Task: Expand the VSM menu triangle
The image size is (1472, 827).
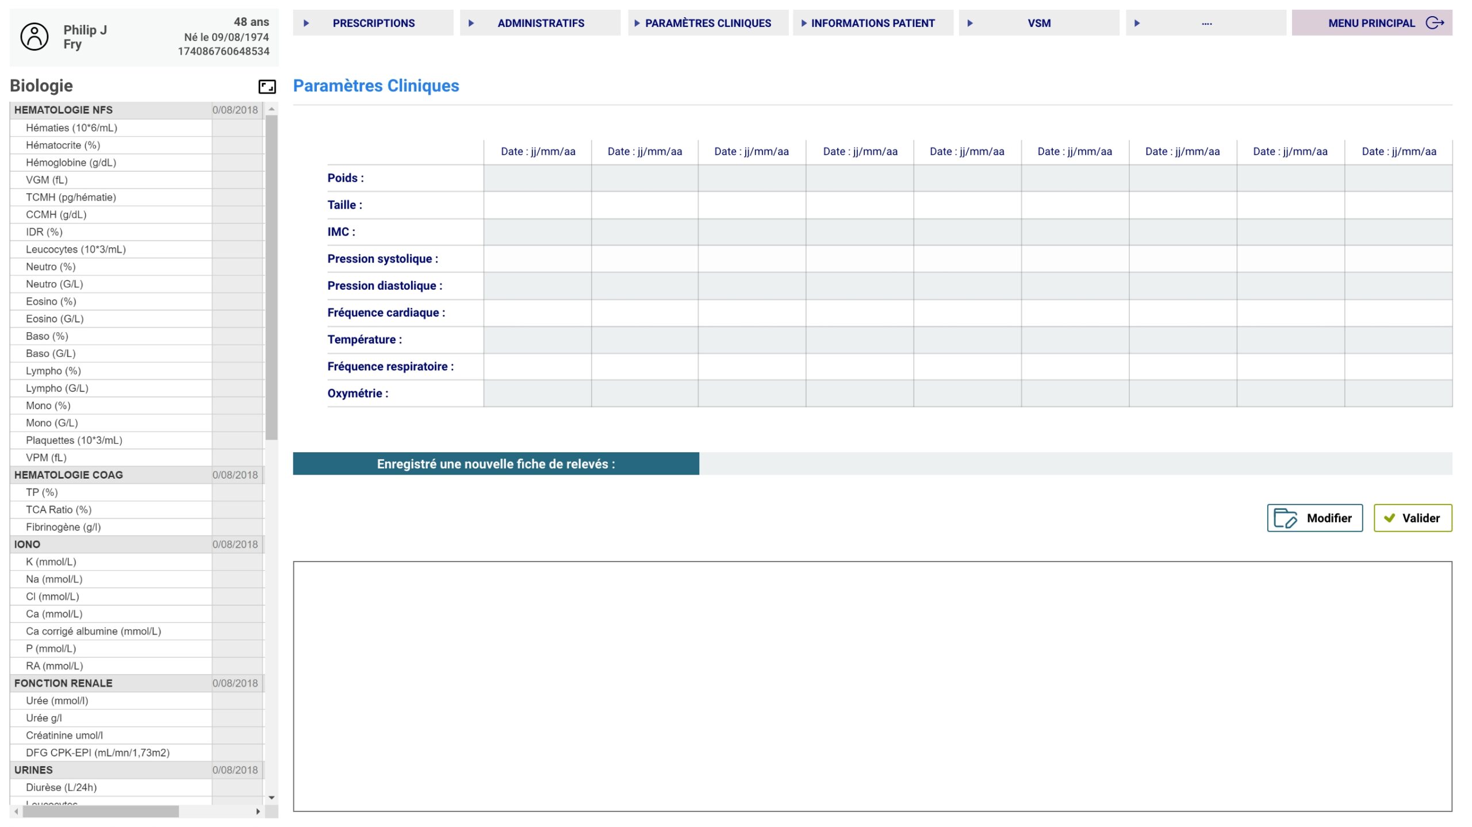Action: click(969, 23)
